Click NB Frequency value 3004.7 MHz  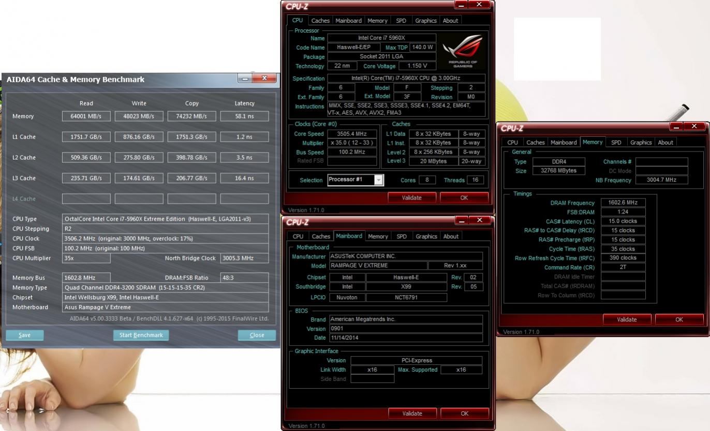tap(662, 180)
